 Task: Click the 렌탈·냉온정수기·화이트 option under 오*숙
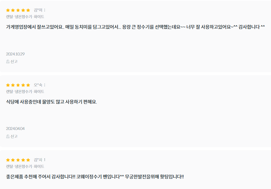(25, 91)
